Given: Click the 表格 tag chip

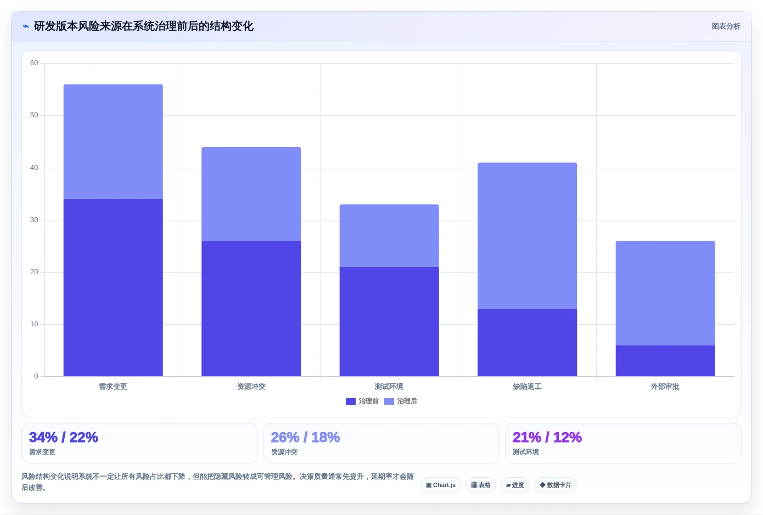Looking at the screenshot, I should [481, 485].
